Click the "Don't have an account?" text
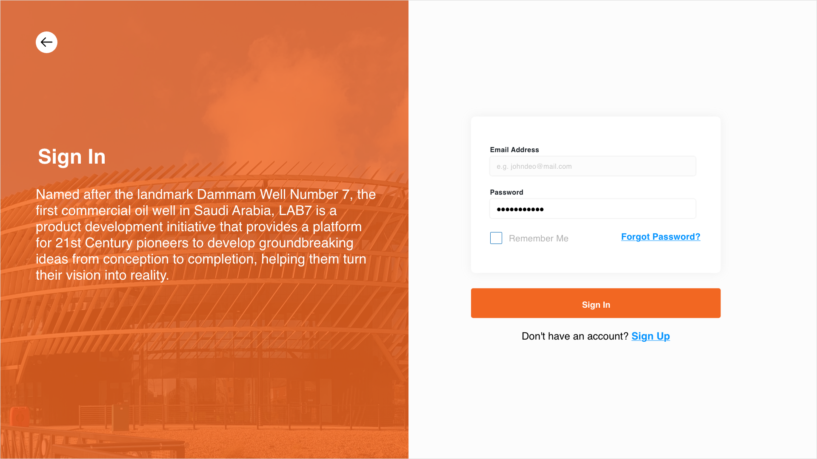 [x=574, y=336]
